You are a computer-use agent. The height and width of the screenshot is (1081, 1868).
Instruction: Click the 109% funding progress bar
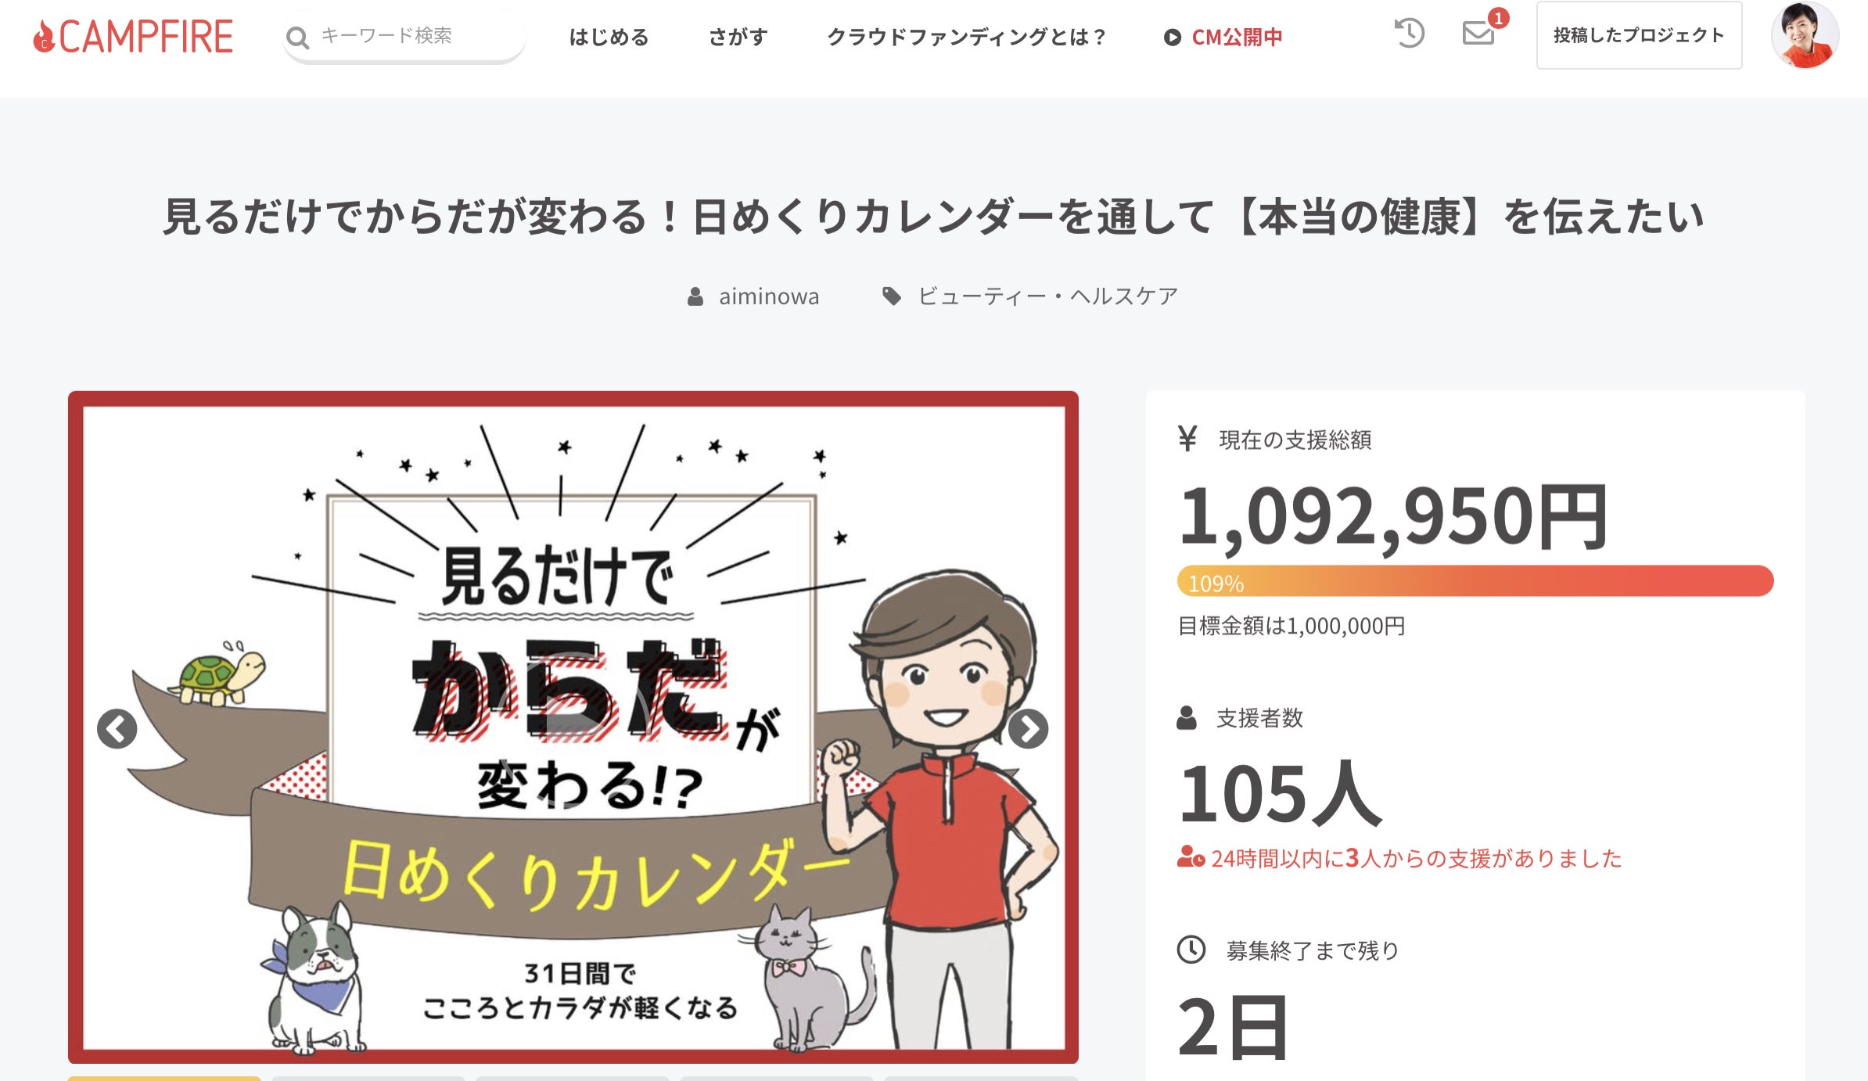click(x=1475, y=581)
